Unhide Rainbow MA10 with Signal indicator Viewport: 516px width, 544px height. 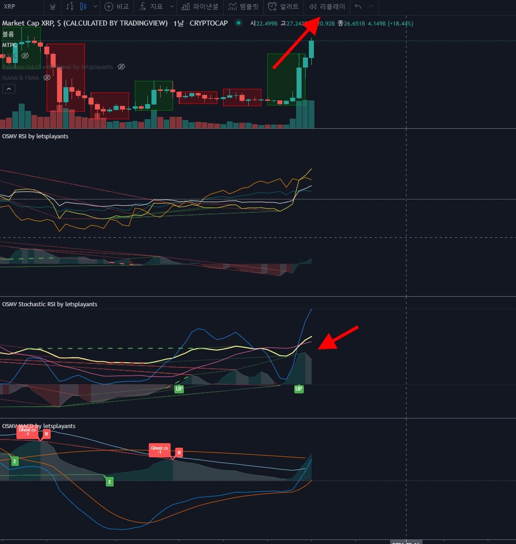tap(121, 67)
